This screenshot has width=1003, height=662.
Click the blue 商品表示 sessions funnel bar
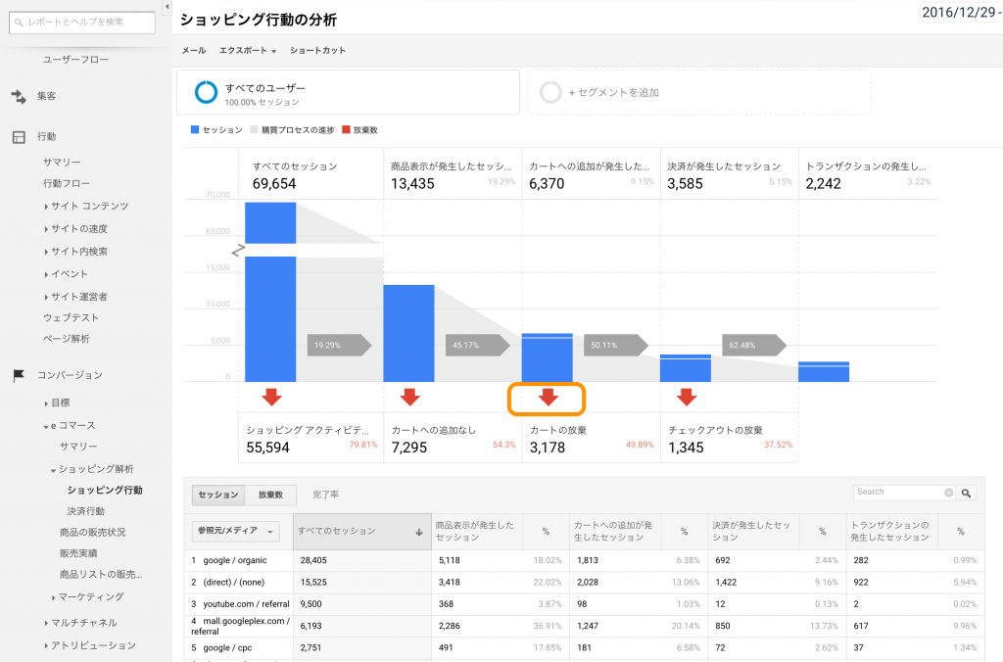[408, 333]
